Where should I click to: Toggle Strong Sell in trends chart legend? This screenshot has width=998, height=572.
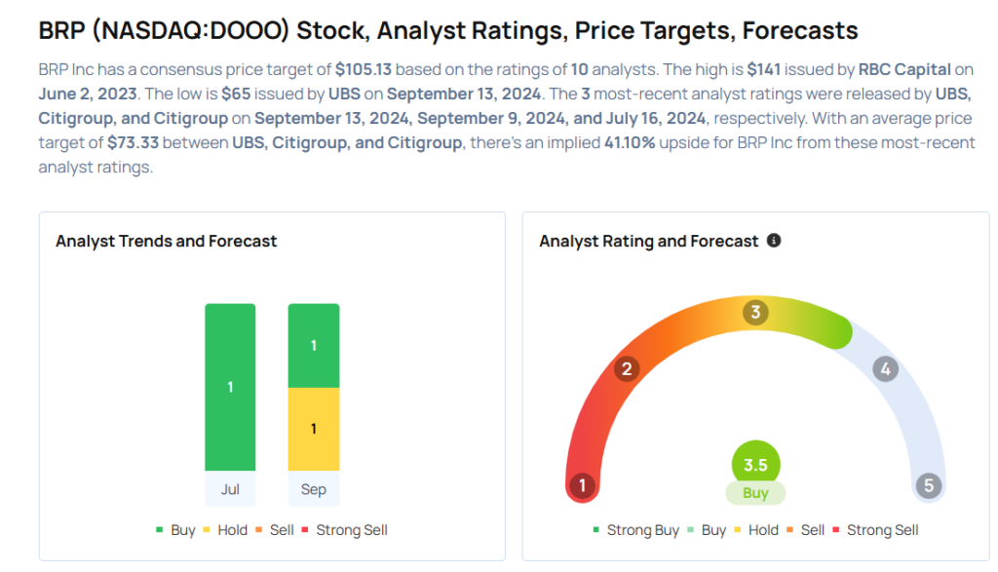point(344,530)
